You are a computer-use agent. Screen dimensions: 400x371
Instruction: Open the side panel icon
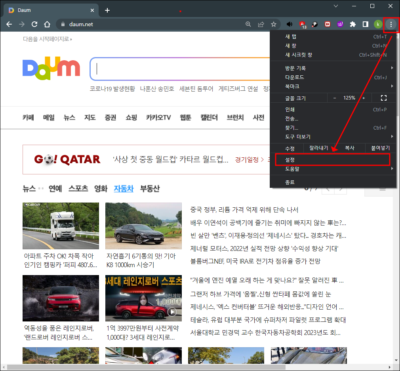point(365,24)
